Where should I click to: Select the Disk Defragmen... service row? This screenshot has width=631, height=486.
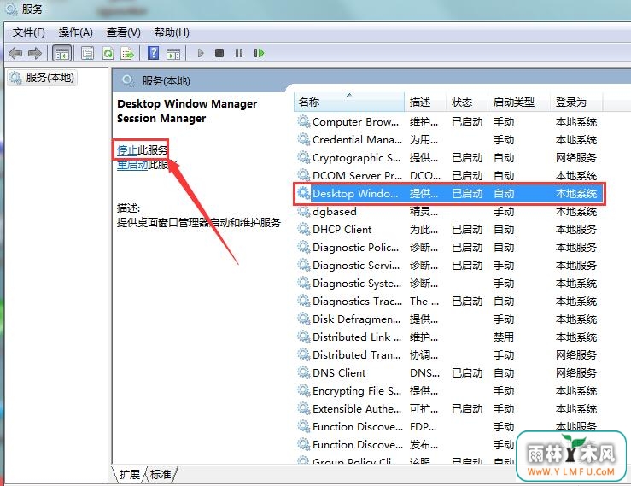pyautogui.click(x=449, y=319)
